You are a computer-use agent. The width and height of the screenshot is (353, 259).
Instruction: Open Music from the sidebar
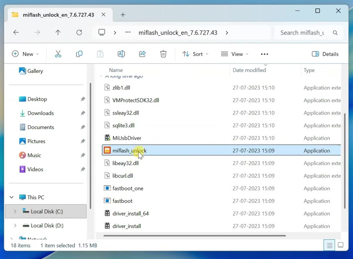[34, 155]
